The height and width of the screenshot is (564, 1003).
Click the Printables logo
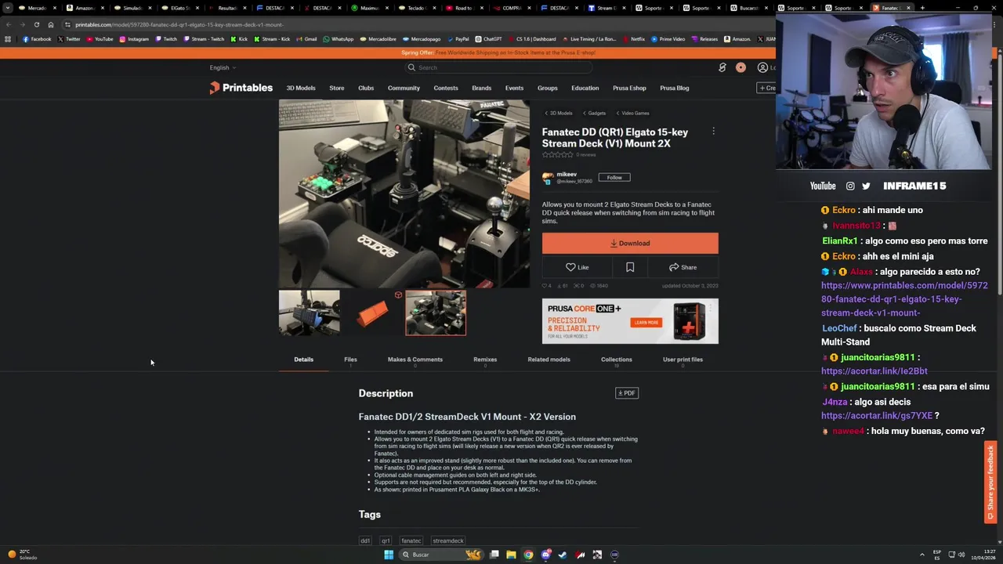[241, 88]
